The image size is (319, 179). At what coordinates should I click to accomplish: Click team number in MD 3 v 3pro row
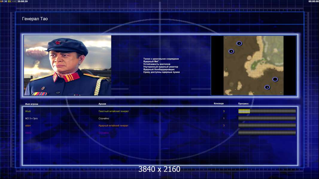[224, 118]
